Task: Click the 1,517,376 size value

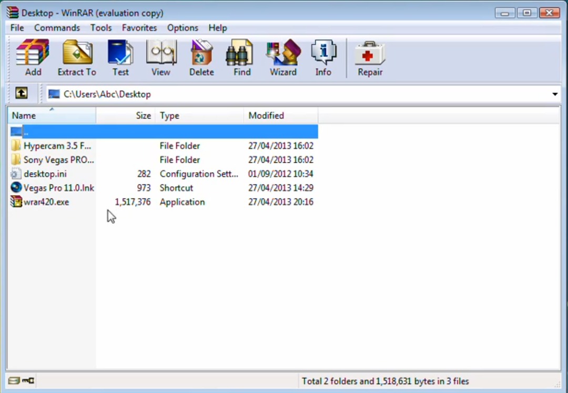Action: click(133, 202)
